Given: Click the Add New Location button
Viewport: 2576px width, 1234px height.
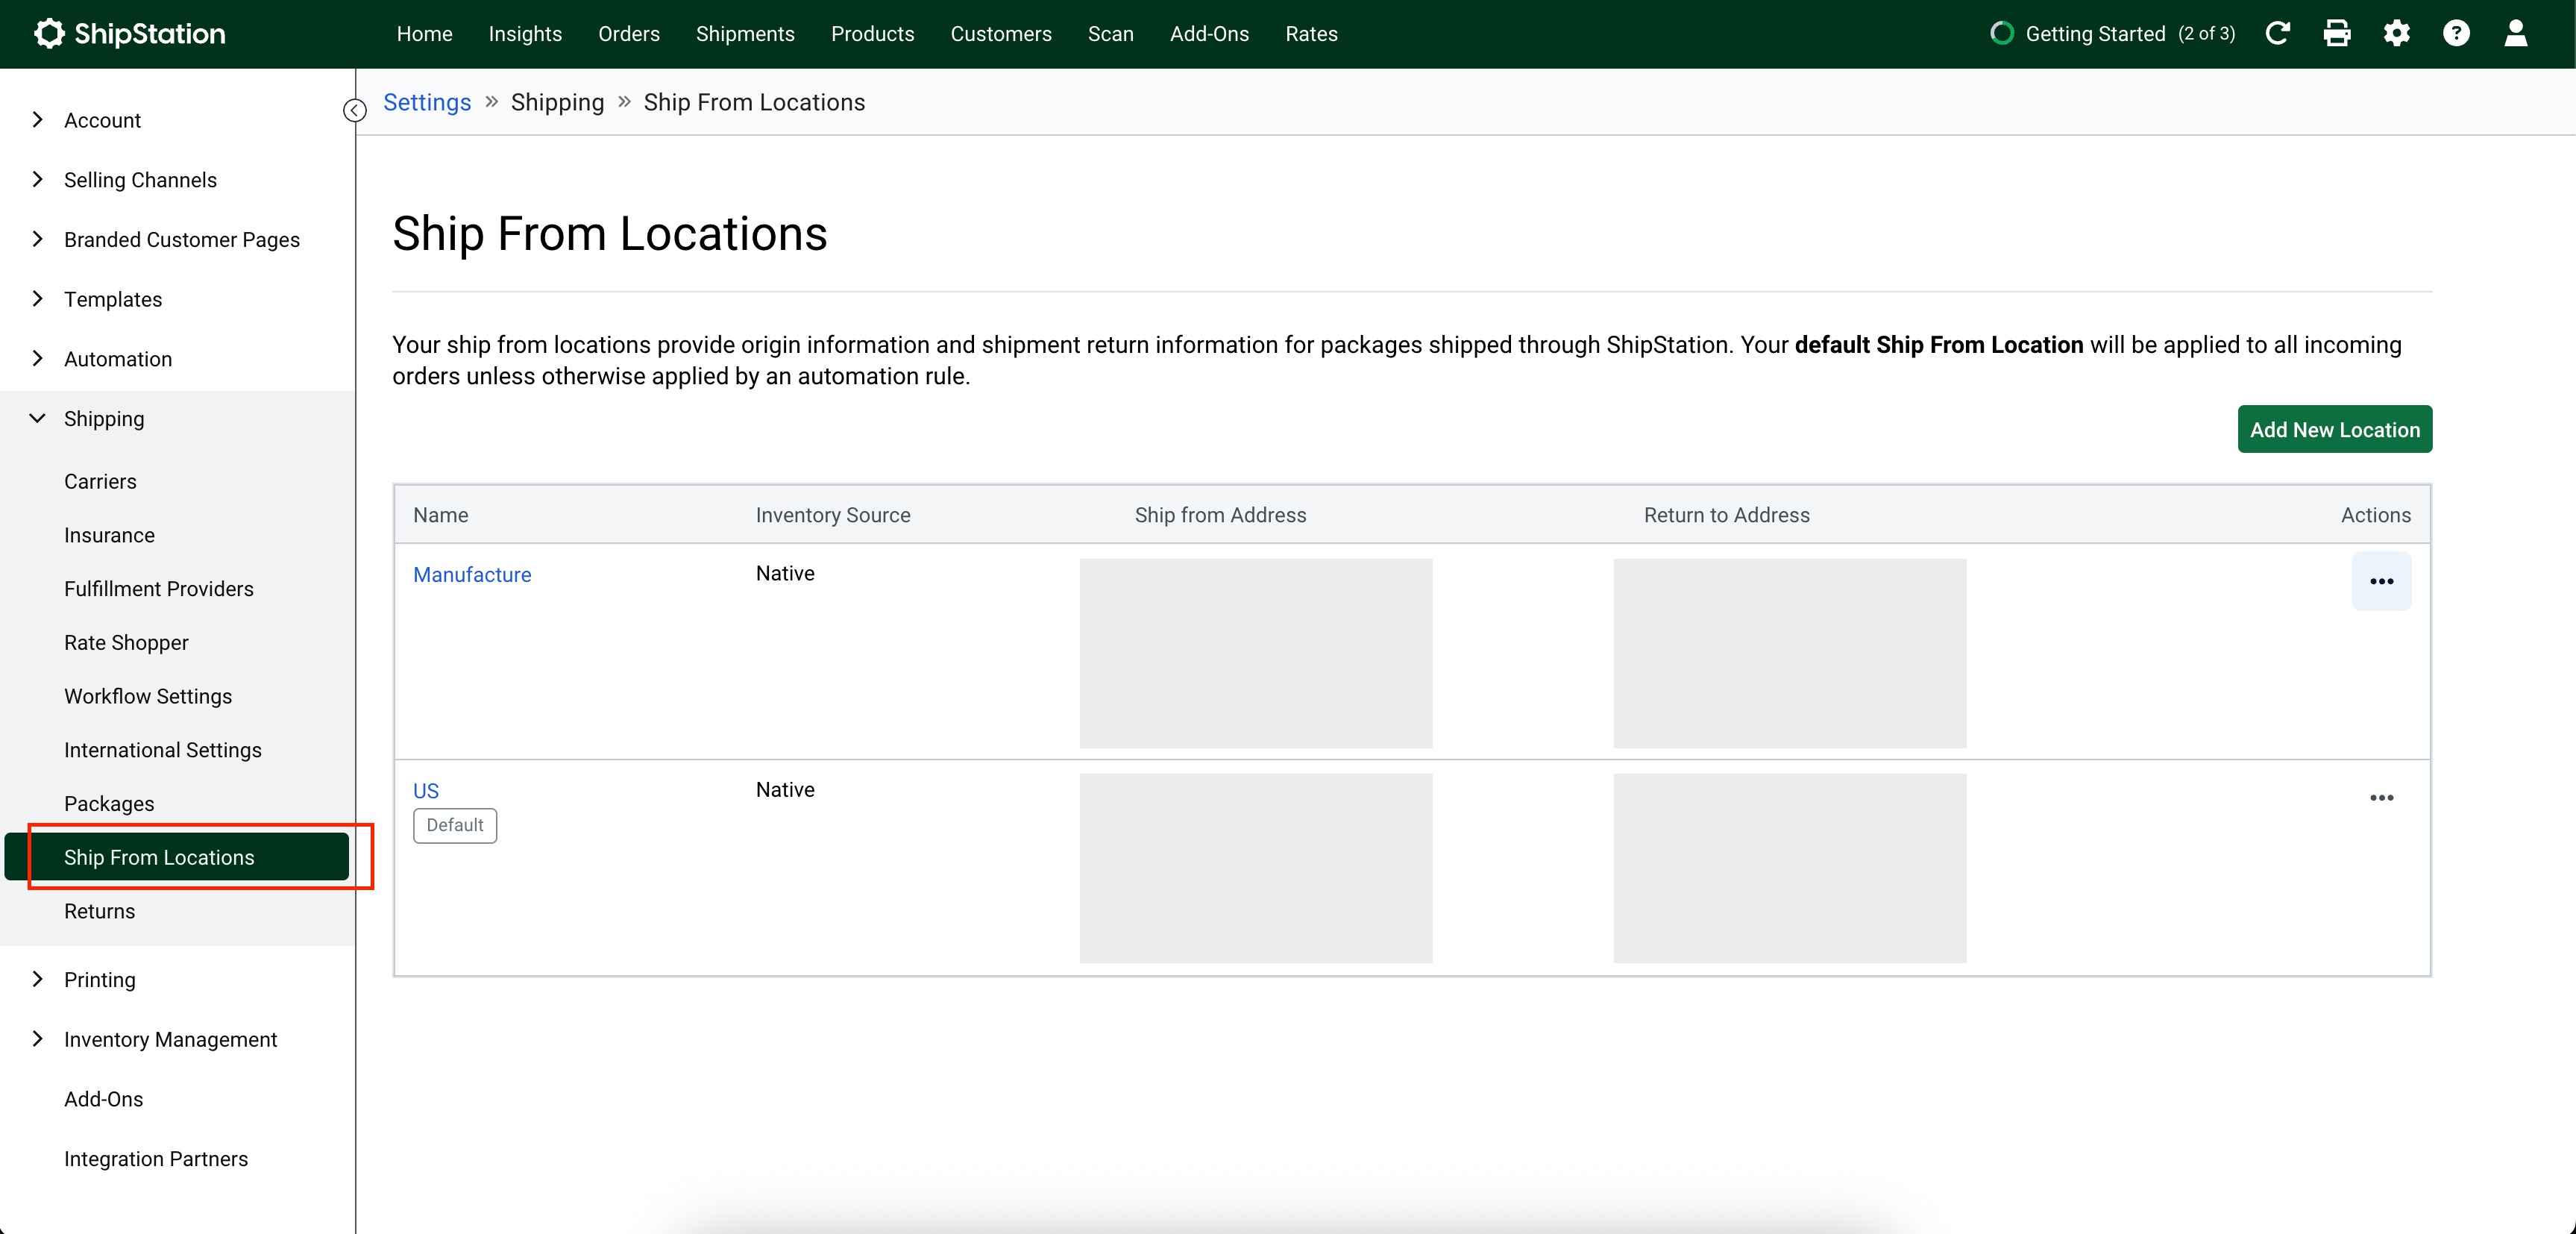Looking at the screenshot, I should click(2334, 430).
